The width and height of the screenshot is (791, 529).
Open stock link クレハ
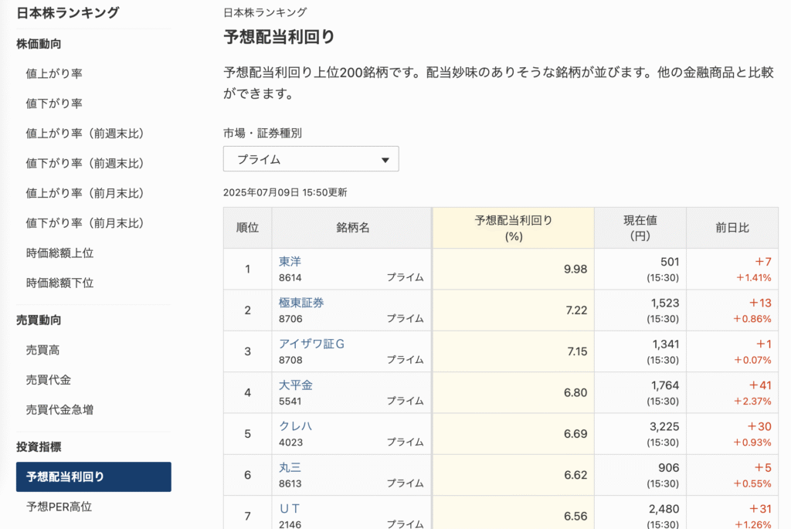click(296, 426)
